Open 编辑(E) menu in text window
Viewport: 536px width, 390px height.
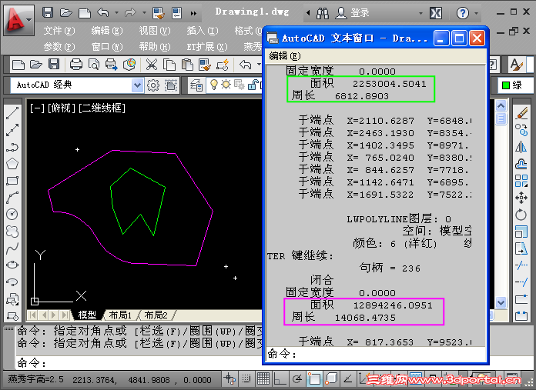pyautogui.click(x=285, y=55)
